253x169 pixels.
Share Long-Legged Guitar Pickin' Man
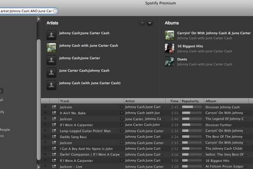[x=54, y=131]
